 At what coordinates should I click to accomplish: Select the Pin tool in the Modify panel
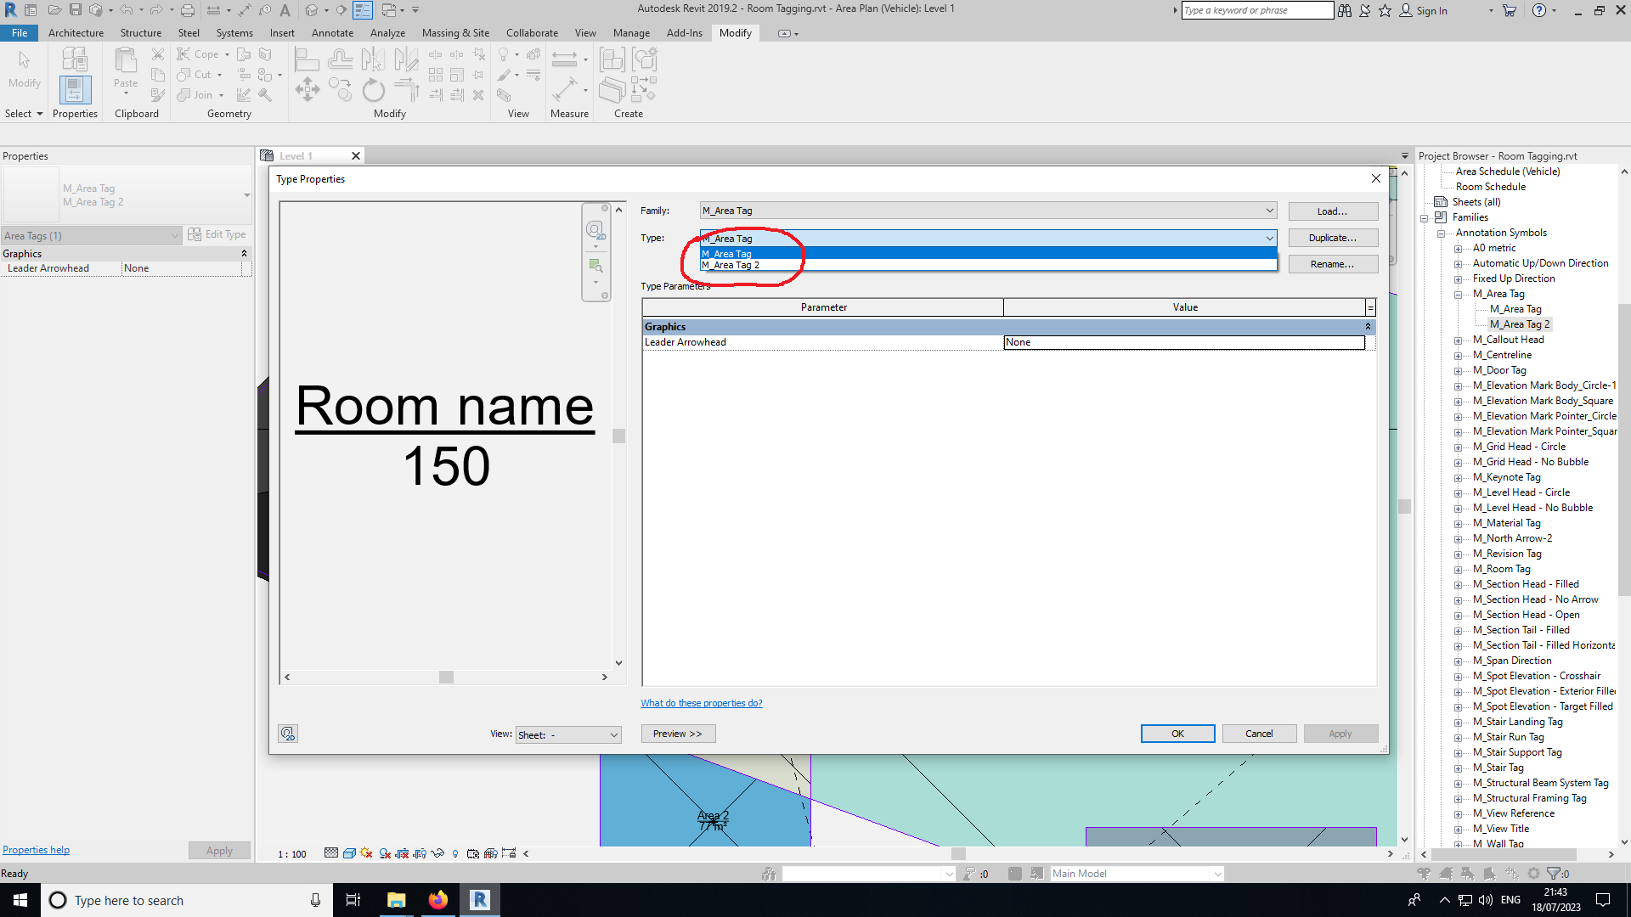tap(478, 75)
